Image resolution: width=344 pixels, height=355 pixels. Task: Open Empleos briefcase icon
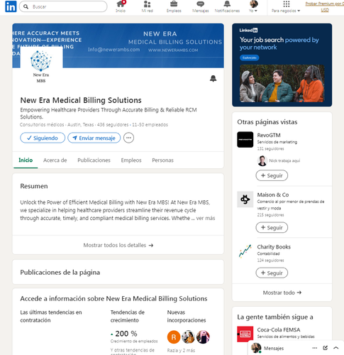coord(174,6)
